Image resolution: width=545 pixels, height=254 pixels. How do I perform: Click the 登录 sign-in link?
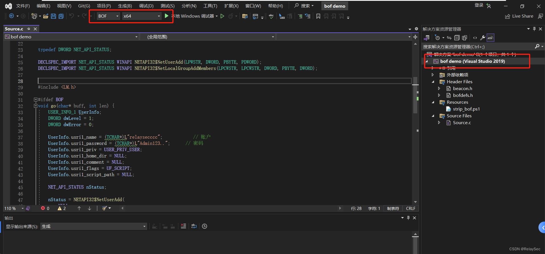point(479,5)
